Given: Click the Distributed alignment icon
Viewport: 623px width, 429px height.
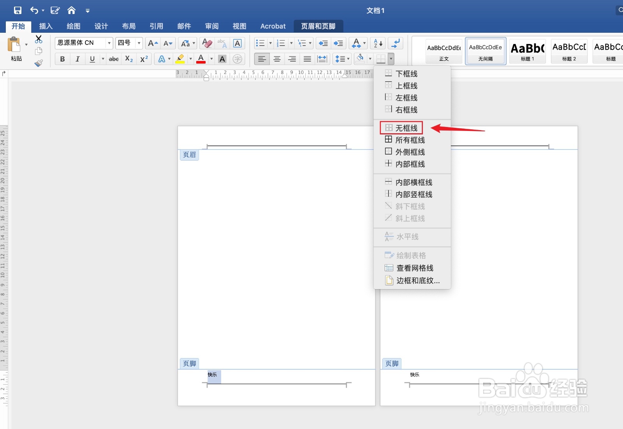Looking at the screenshot, I should 322,59.
